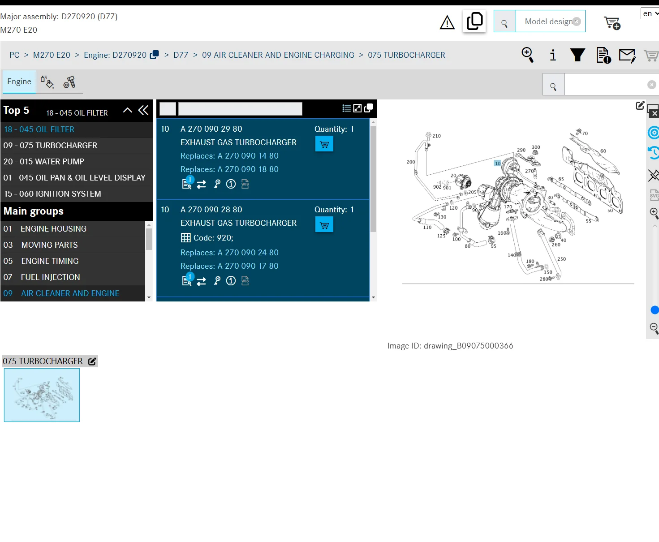Open main group 07 FUEL INJECTION
The image size is (659, 542).
click(x=73, y=277)
